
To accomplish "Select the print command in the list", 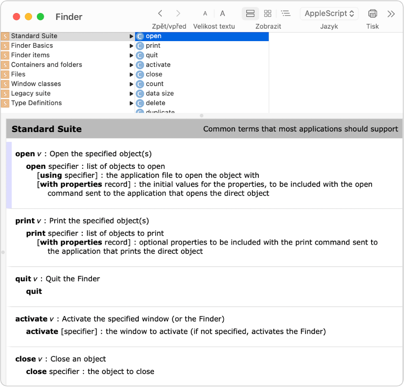I will click(x=153, y=45).
